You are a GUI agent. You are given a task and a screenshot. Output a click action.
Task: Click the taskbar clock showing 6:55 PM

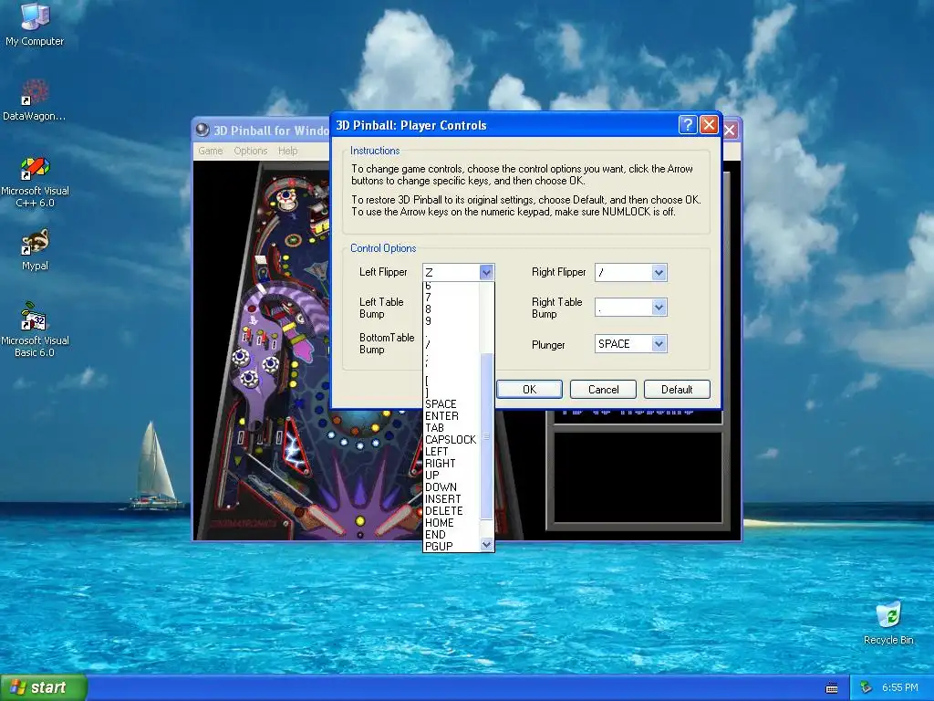[x=900, y=688]
